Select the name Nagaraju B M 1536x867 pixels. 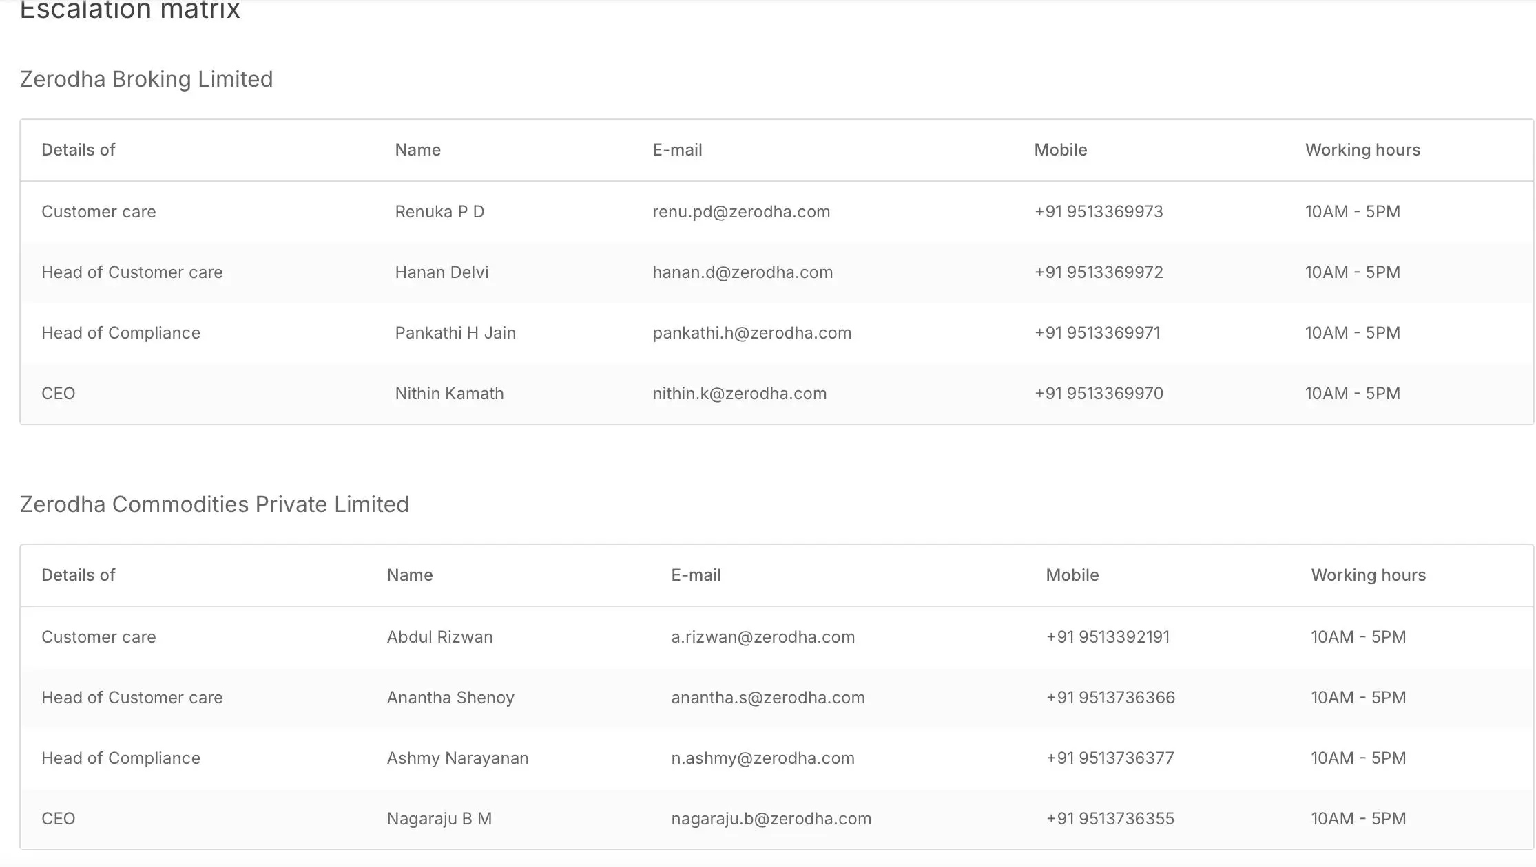pyautogui.click(x=439, y=819)
